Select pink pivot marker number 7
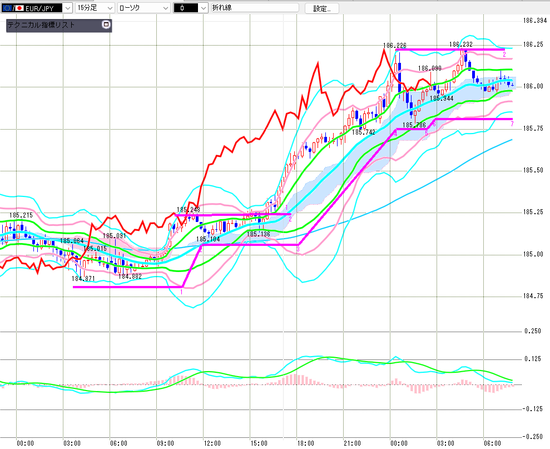The image size is (550, 449). tap(512, 124)
